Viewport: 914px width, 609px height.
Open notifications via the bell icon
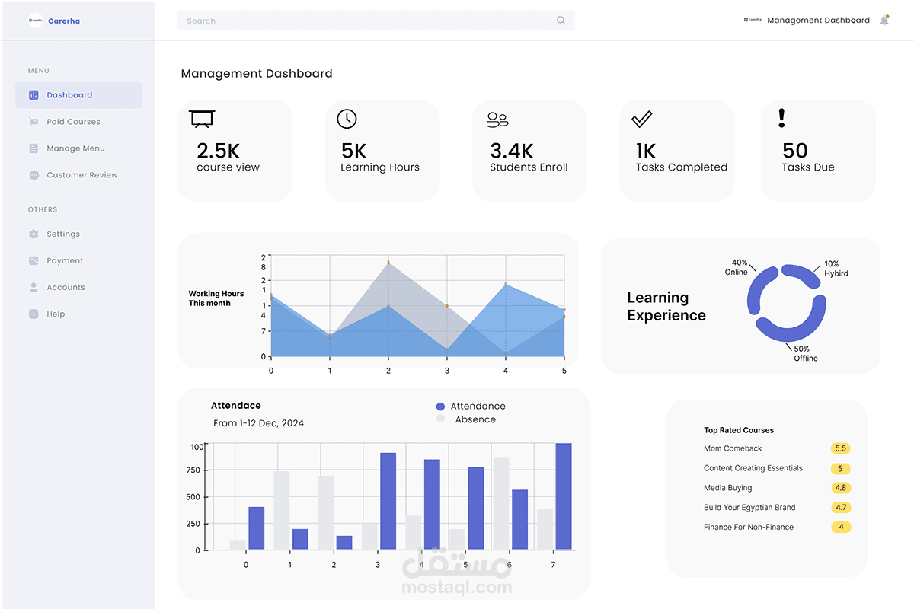pyautogui.click(x=884, y=21)
